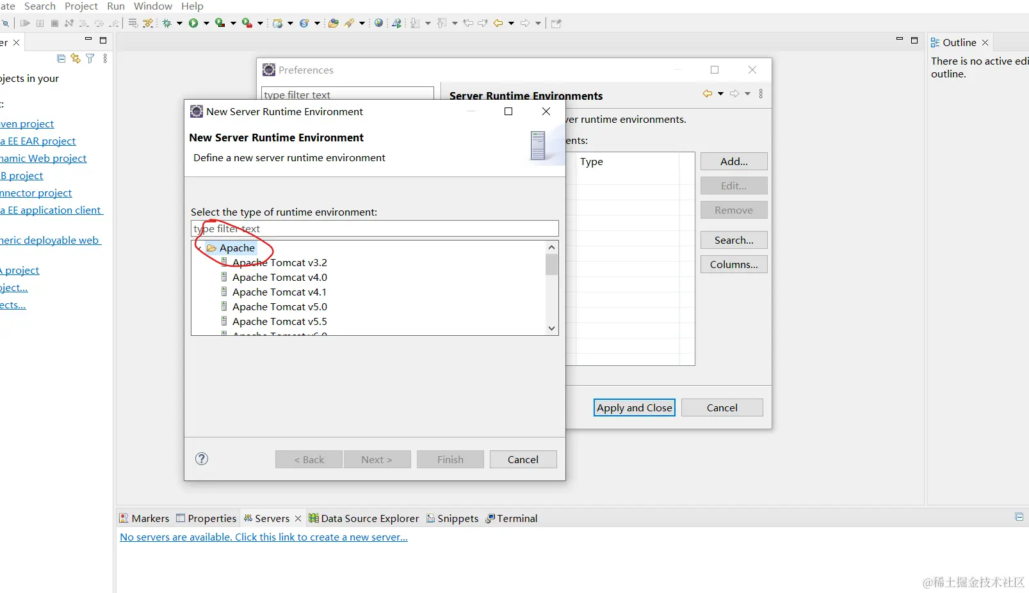Select Apache Tomcat v3.2 runtime
This screenshot has width=1029, height=593.
pyautogui.click(x=280, y=262)
